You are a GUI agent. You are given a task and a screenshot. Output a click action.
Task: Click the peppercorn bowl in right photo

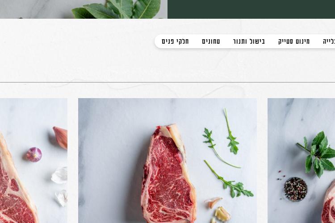click(296, 189)
